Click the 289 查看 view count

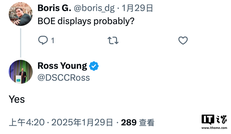(137, 122)
